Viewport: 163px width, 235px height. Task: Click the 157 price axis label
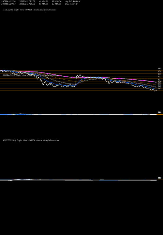point(159,77)
